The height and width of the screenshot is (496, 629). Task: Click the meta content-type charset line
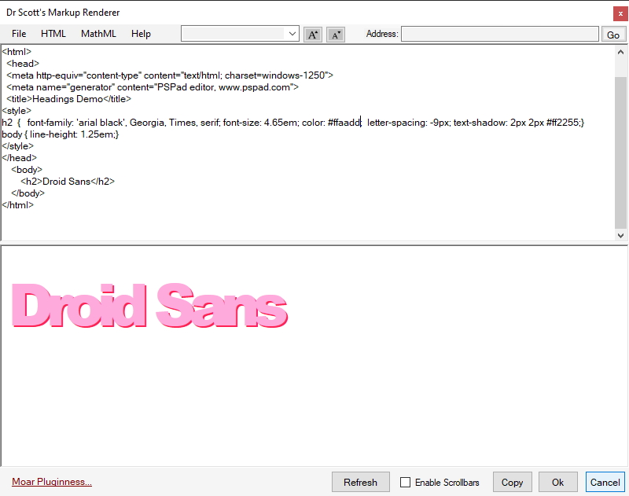pos(170,75)
